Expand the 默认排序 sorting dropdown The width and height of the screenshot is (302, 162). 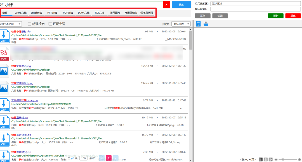tap(181, 24)
